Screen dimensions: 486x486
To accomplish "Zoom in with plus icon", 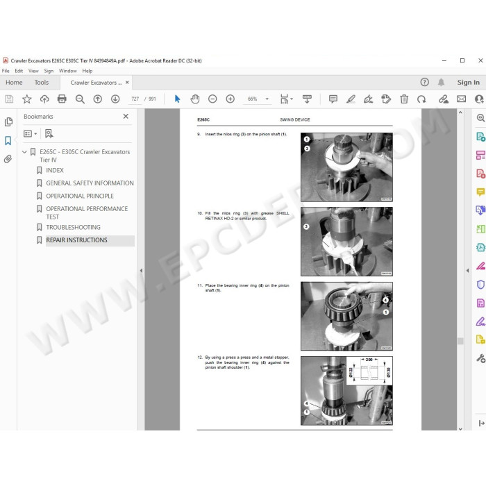I will [x=231, y=99].
